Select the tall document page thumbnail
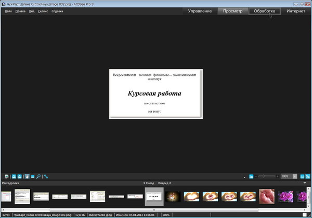 tap(22, 196)
